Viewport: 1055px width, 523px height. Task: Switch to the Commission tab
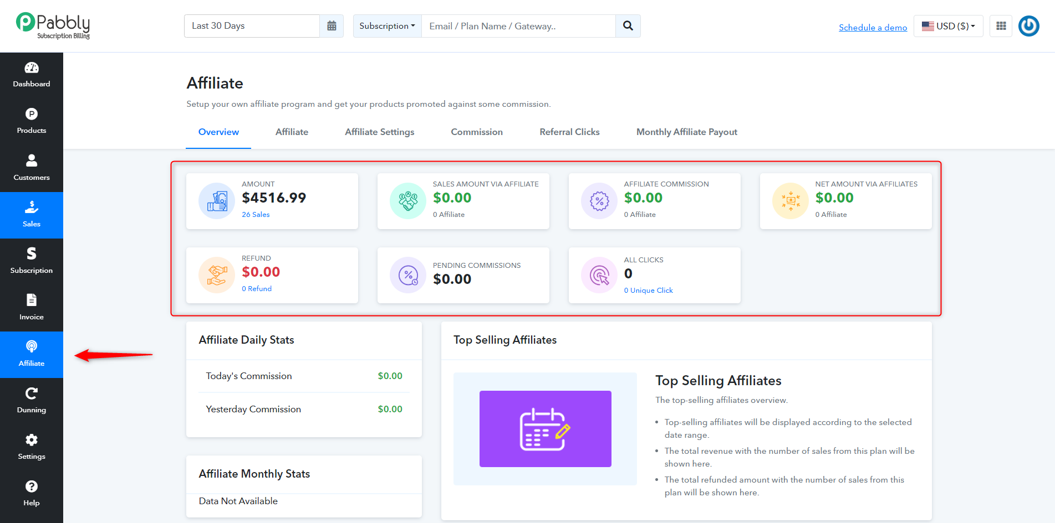click(477, 132)
